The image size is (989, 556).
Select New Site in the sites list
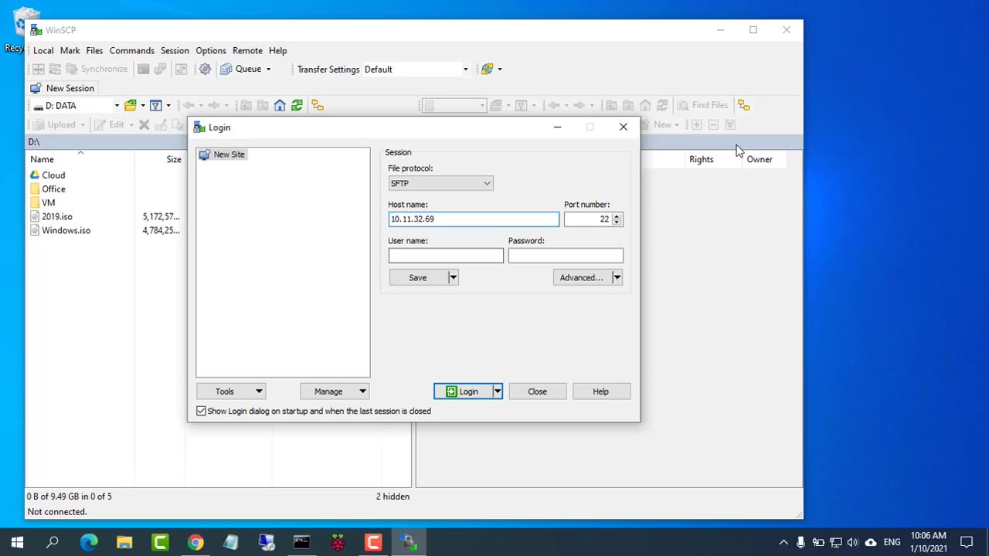pos(223,154)
